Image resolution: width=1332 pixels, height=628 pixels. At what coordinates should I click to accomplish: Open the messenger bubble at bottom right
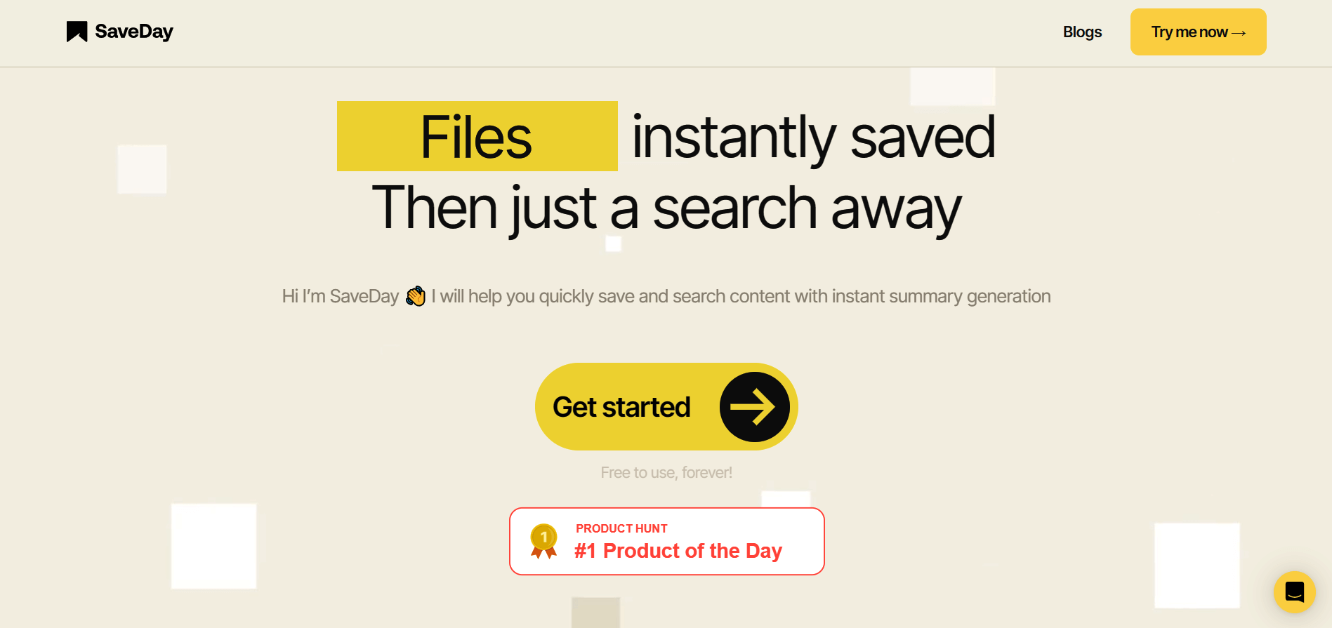click(x=1294, y=592)
